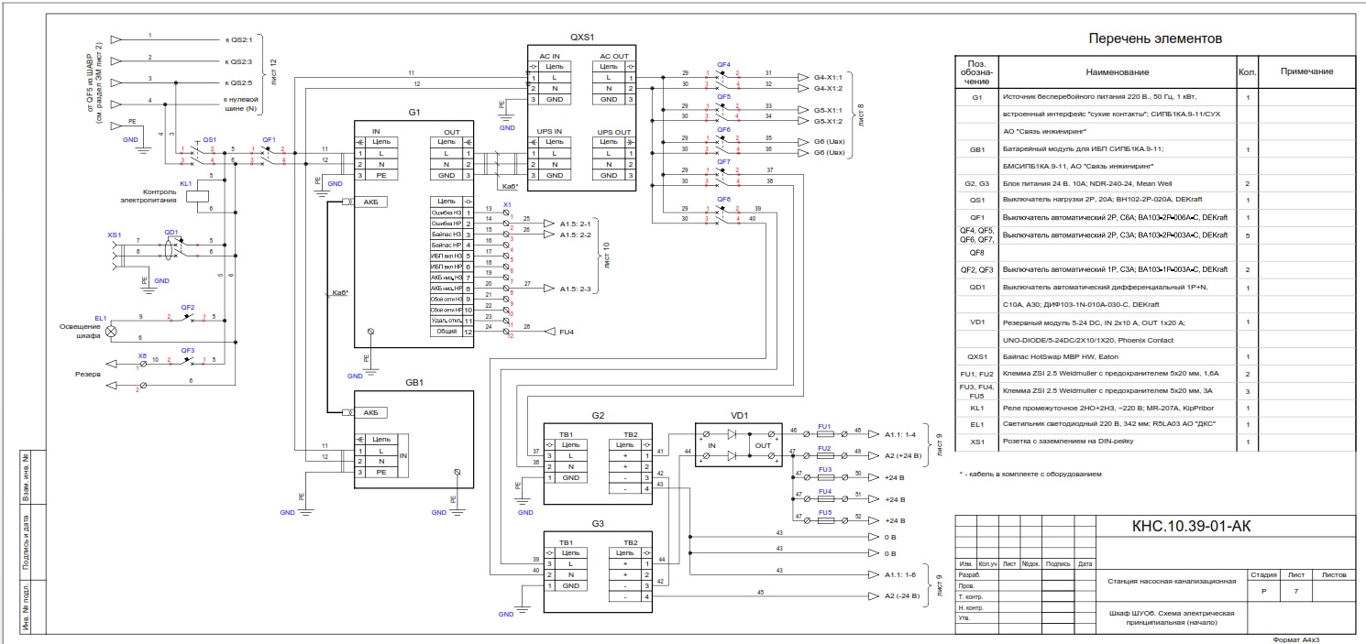The width and height of the screenshot is (1366, 644).
Task: Click the 'VD1' label above the diode module
Action: tap(740, 415)
